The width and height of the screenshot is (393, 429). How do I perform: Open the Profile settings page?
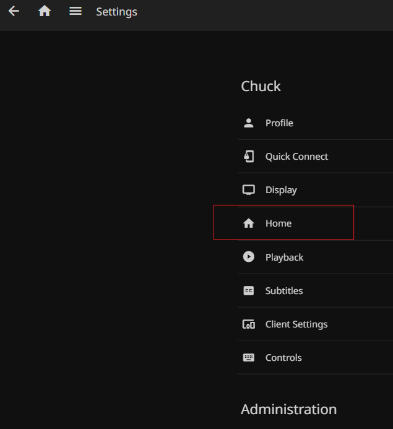(x=279, y=123)
